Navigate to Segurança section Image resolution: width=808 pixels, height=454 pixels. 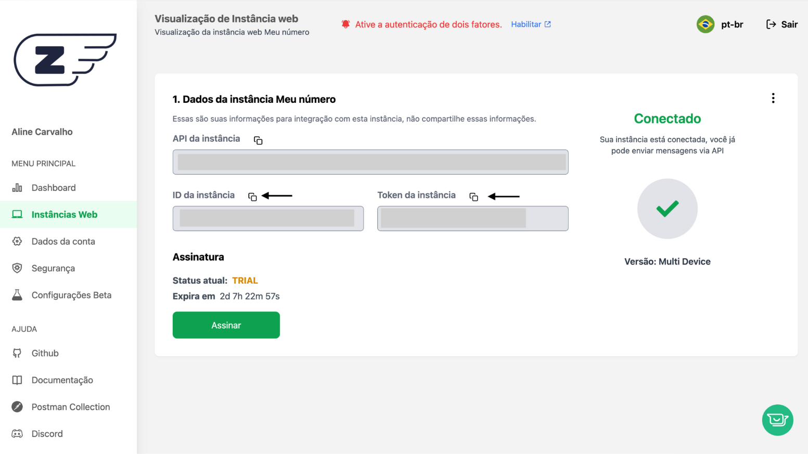pos(53,268)
